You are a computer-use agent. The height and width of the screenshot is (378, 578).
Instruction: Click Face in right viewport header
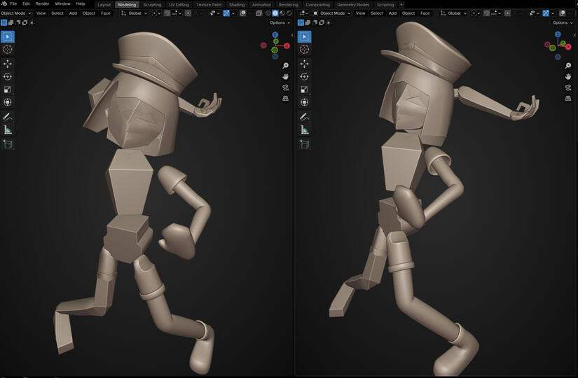(x=425, y=13)
